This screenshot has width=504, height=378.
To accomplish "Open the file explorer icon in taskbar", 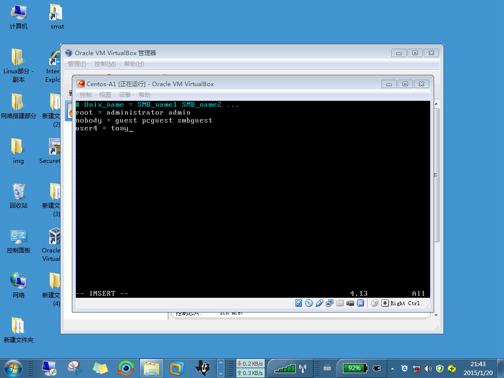I will point(152,368).
